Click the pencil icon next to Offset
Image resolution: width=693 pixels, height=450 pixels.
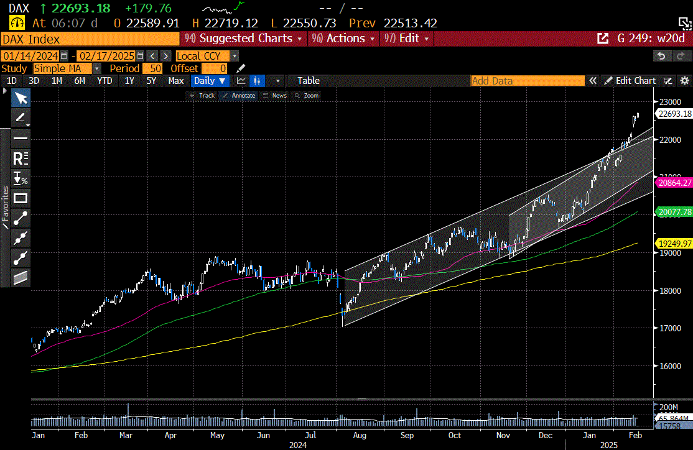click(x=241, y=68)
